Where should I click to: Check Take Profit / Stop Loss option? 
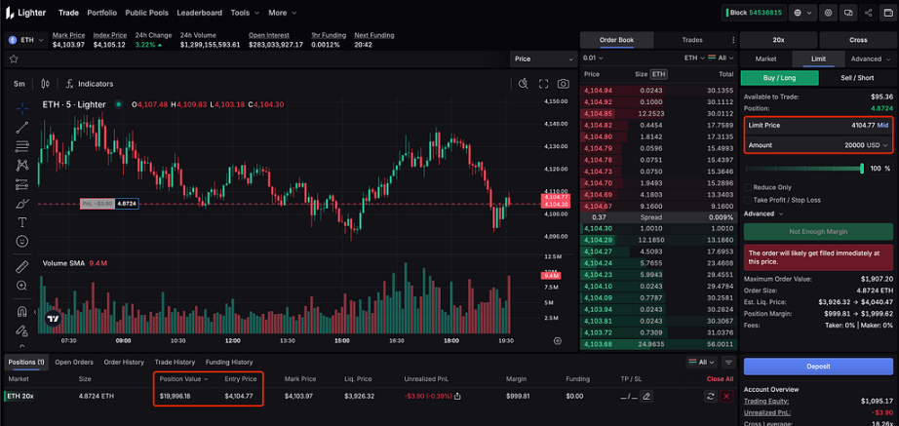pyautogui.click(x=748, y=200)
